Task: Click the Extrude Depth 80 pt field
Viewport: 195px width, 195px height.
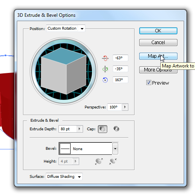Action: pos(67,129)
